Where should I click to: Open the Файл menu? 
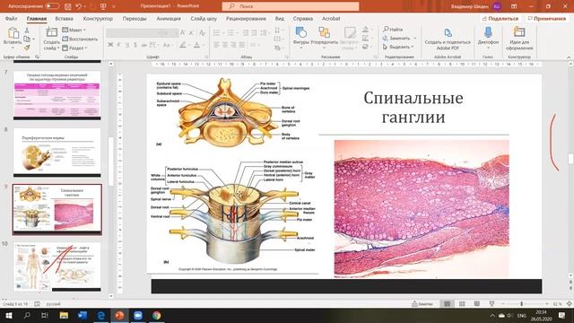(12, 18)
